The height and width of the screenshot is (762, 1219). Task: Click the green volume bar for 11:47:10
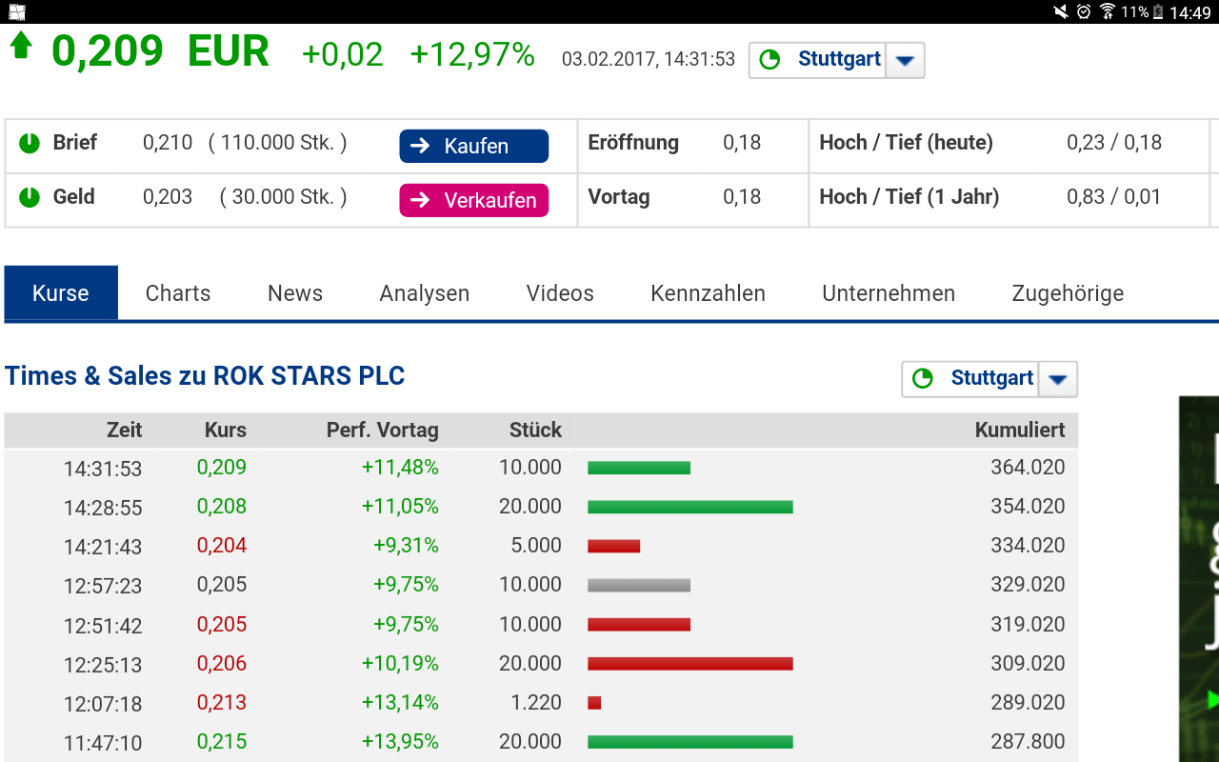pyautogui.click(x=690, y=742)
